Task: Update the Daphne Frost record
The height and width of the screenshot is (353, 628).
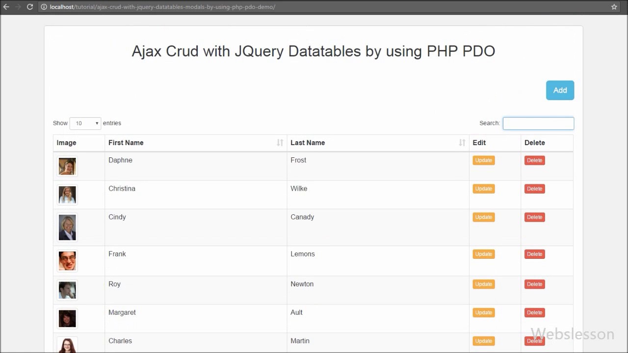Action: click(483, 160)
